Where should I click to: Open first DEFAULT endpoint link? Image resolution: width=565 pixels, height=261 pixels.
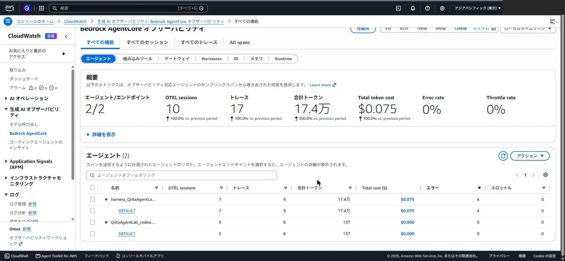tap(127, 211)
